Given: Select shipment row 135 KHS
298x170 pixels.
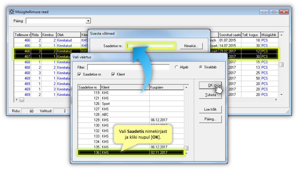Looking at the screenshot, I should (x=131, y=147).
